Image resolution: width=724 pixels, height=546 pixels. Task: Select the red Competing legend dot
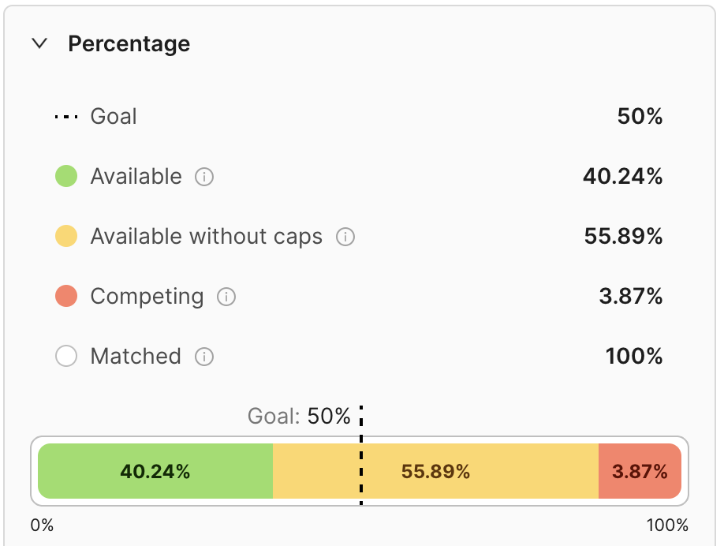point(66,297)
